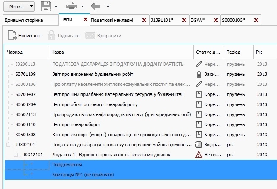Screen dimensions: 277x189
Task: Open the back arrow dropdown
Action: (x=108, y=7)
